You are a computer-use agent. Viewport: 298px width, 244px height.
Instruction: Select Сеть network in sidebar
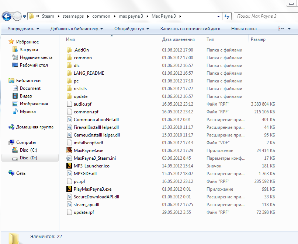point(21,173)
